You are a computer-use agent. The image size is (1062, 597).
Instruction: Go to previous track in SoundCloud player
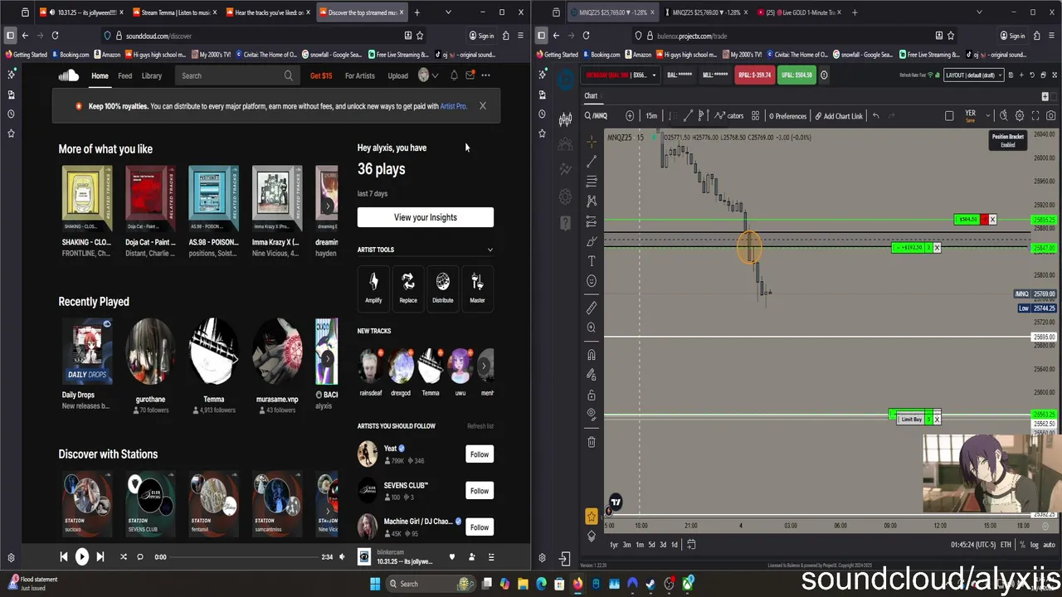pos(64,557)
